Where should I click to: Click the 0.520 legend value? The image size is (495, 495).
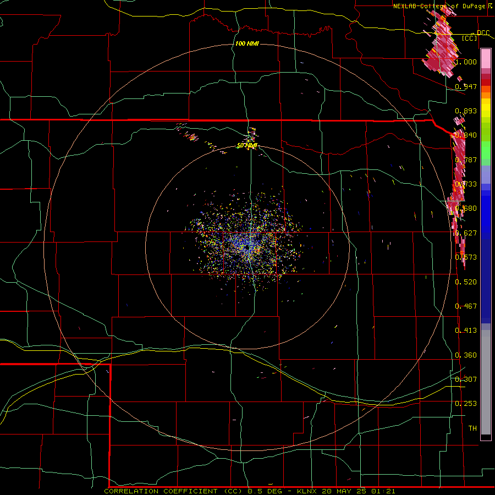pos(466,282)
